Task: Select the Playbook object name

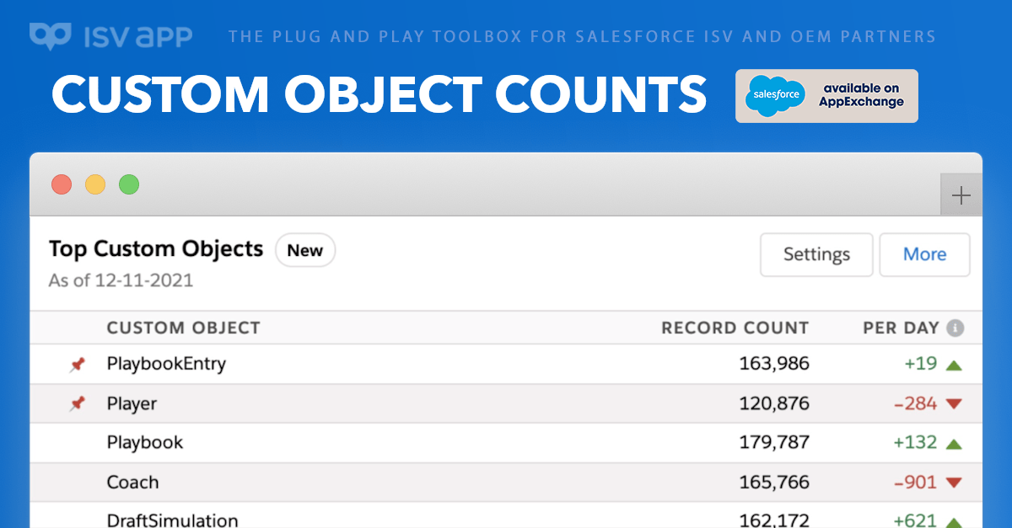Action: (x=145, y=442)
